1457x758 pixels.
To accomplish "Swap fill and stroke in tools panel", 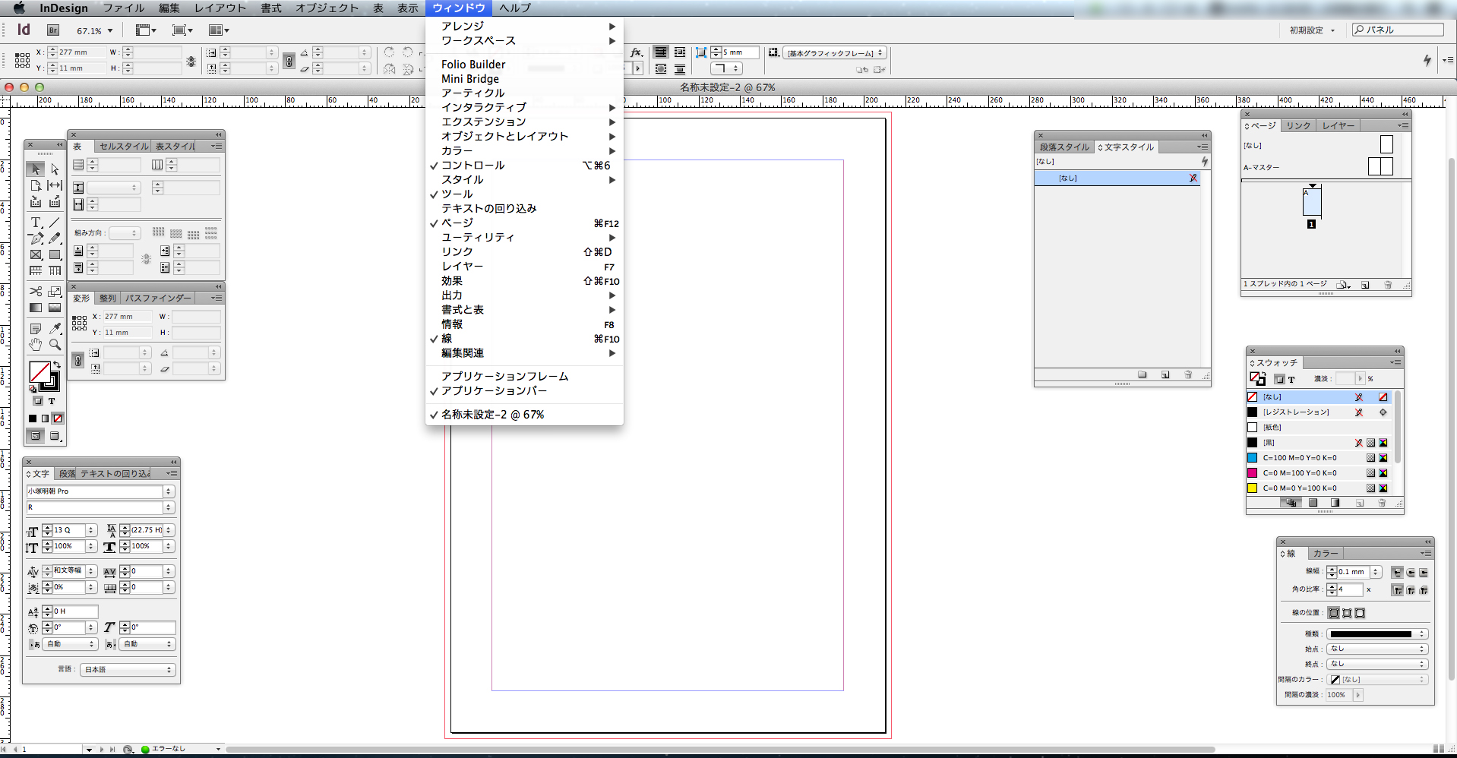I will [x=57, y=365].
